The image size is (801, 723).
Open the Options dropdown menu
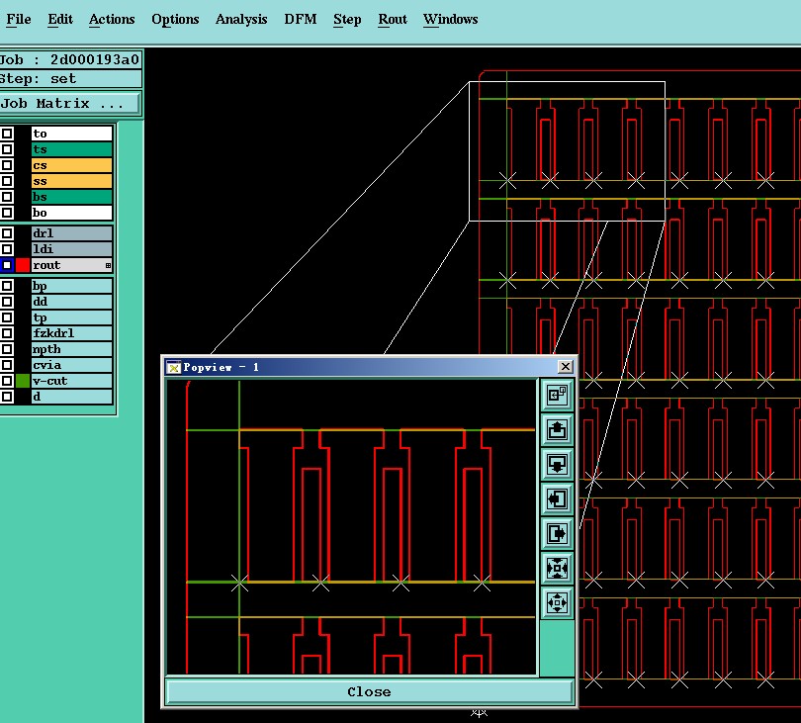coord(175,19)
